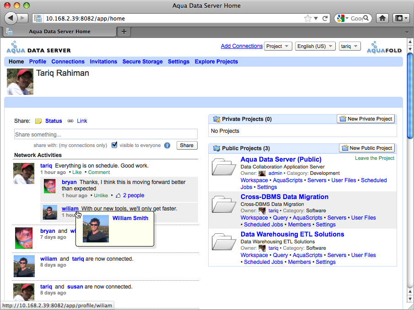Click Comment under tariq's status
This screenshot has width=414, height=310.
pyautogui.click(x=99, y=173)
